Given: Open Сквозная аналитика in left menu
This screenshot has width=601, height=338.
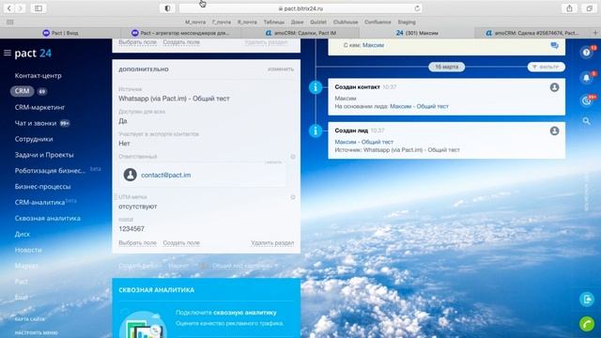Looking at the screenshot, I should [48, 218].
